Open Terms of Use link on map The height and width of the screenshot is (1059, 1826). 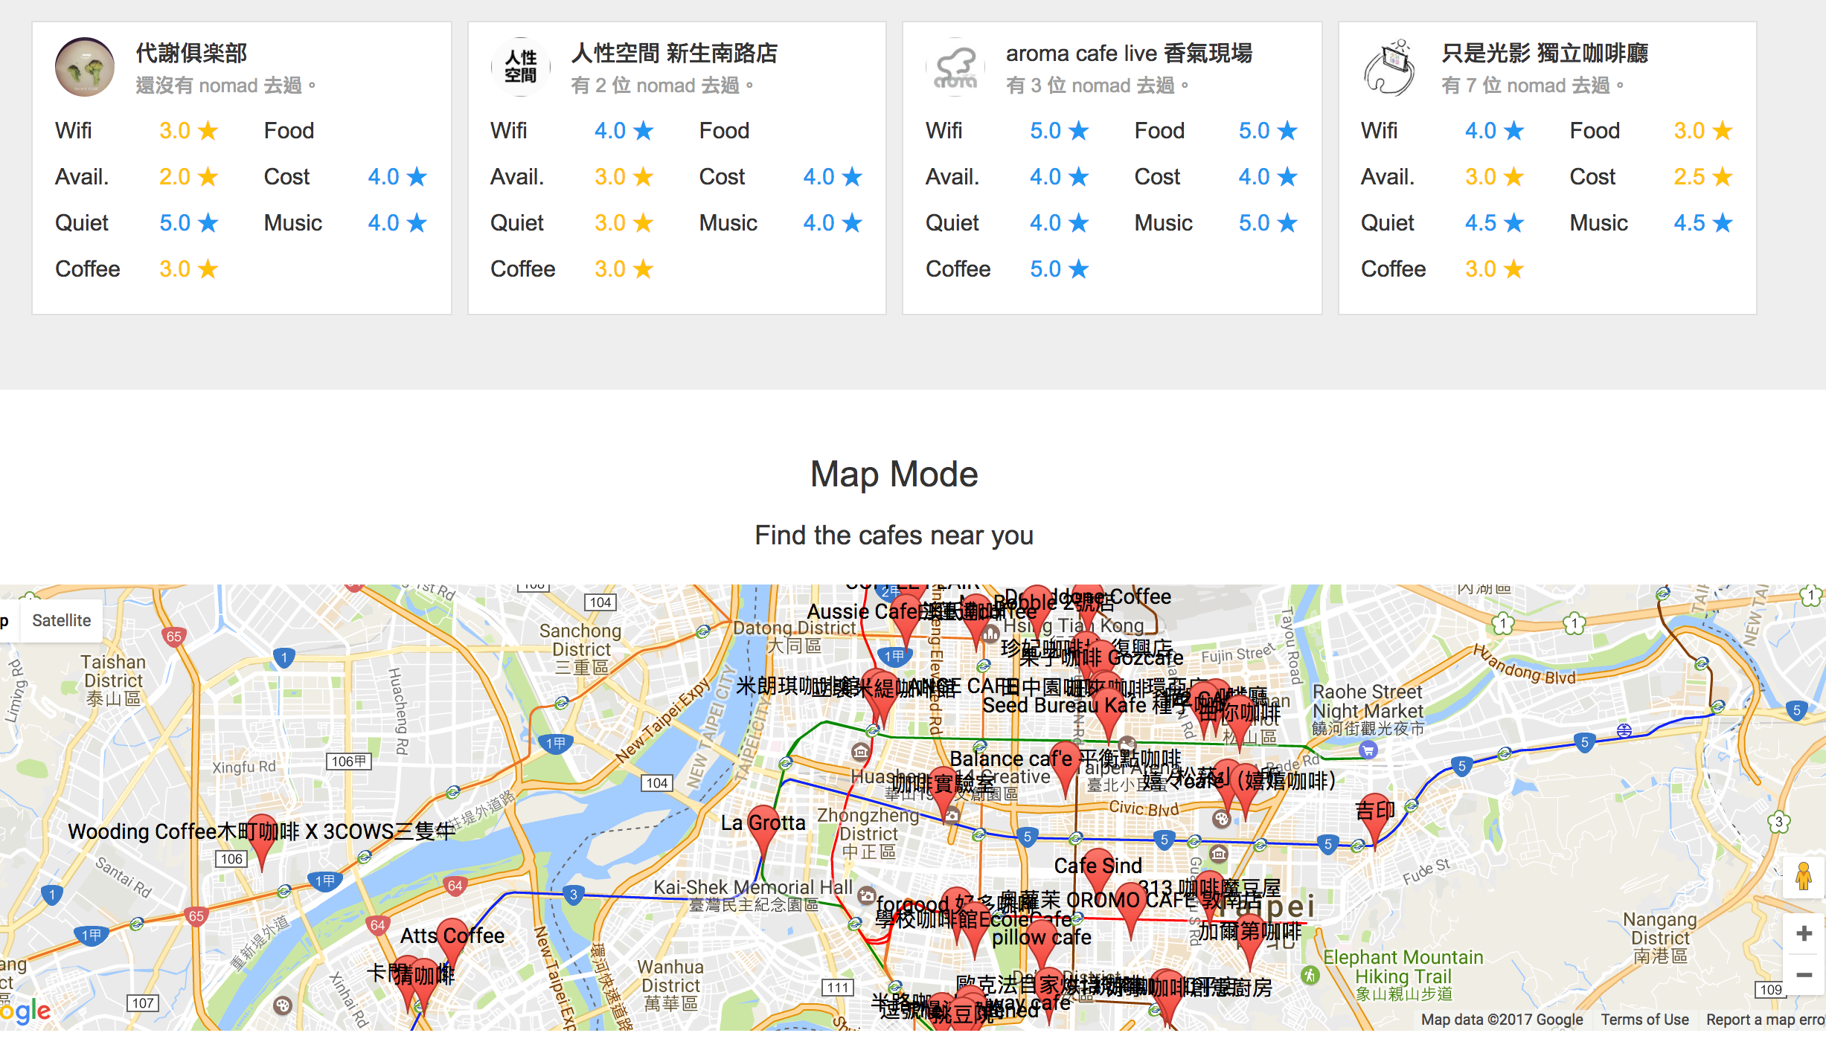pos(1644,1020)
